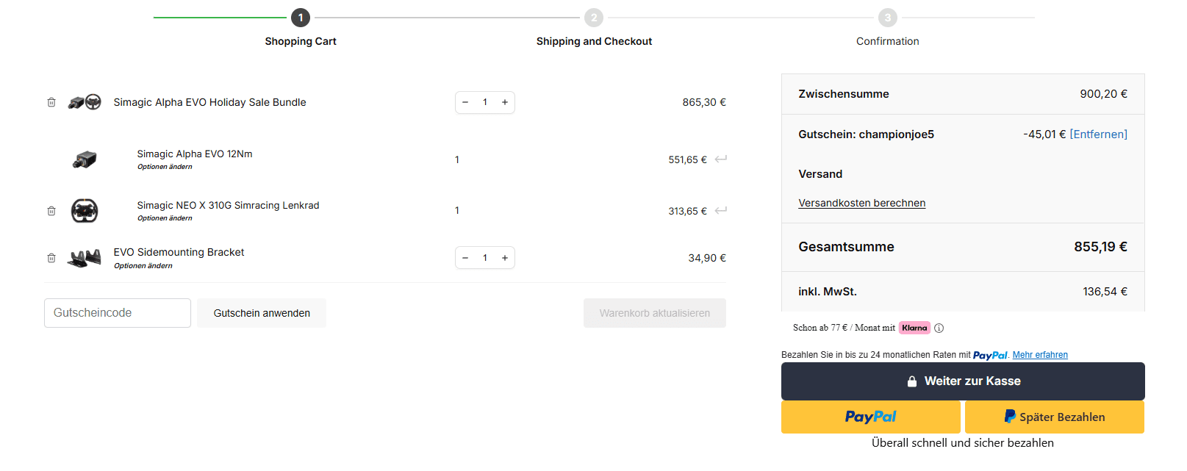Increase EVO Sidemounting Bracket quantity
1187x471 pixels.
coord(505,258)
